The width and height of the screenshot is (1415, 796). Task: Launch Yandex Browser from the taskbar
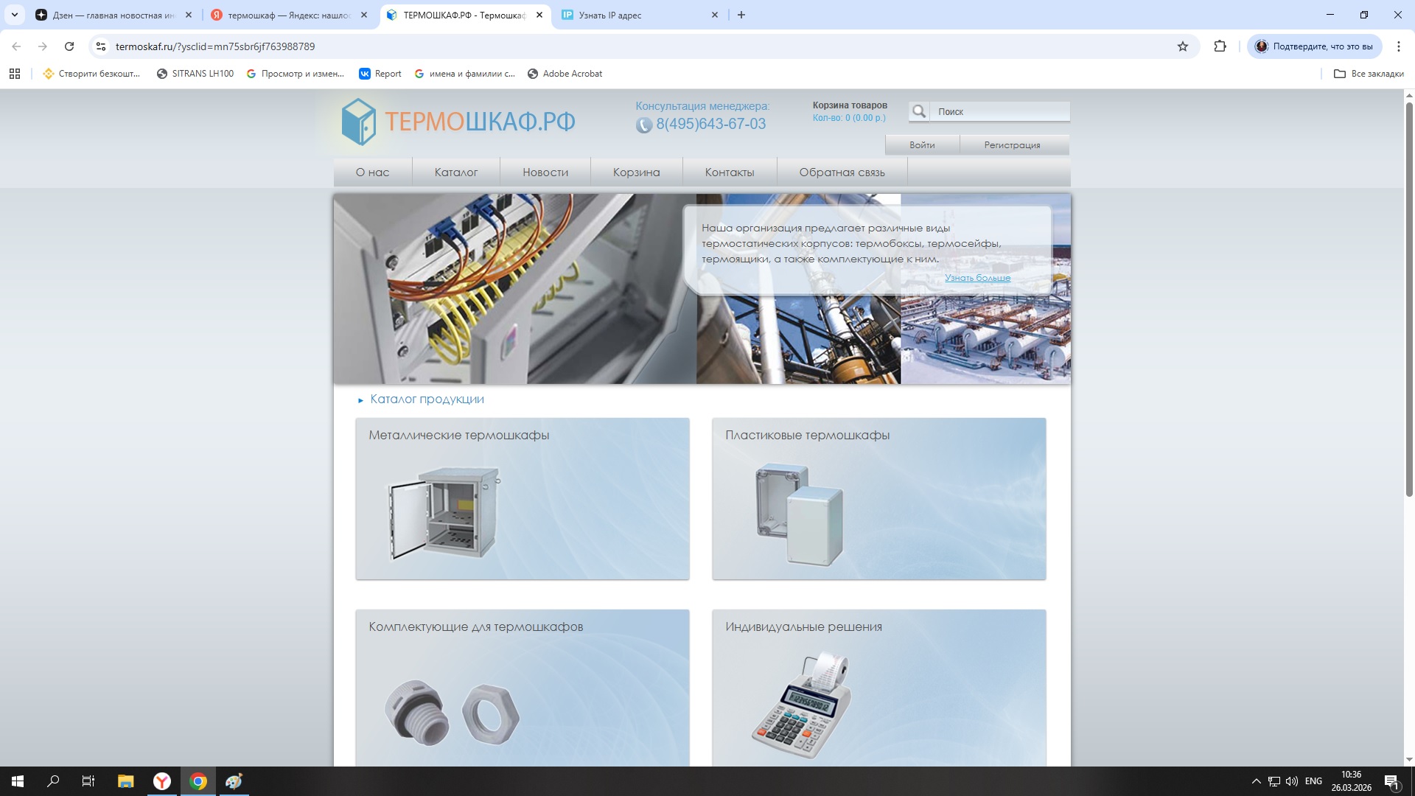[161, 781]
